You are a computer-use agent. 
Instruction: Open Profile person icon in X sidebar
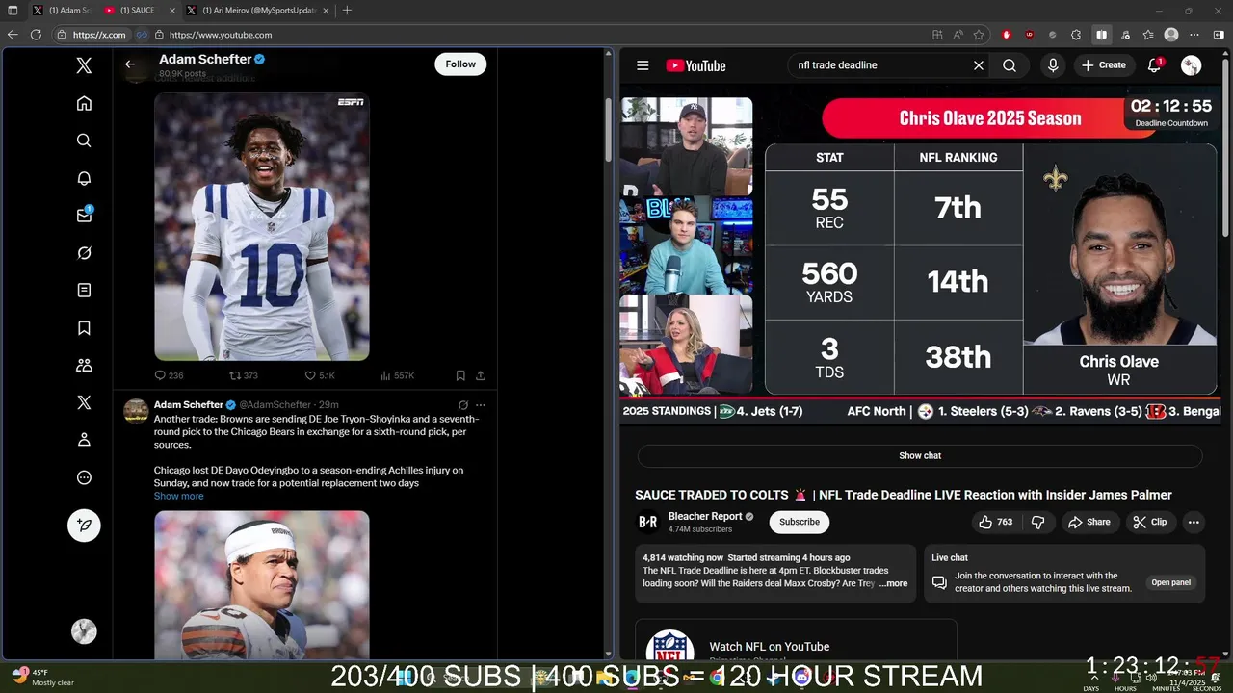click(84, 440)
